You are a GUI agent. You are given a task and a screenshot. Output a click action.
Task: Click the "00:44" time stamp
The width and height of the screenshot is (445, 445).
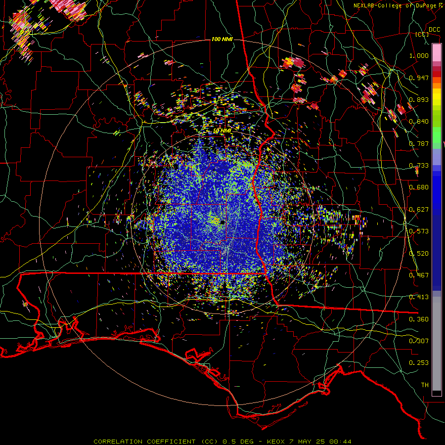click(340, 442)
